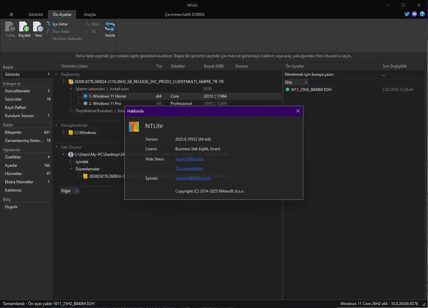Select the Ön Ayarlar ribbon tab
The height and width of the screenshot is (308, 428).
tap(62, 15)
